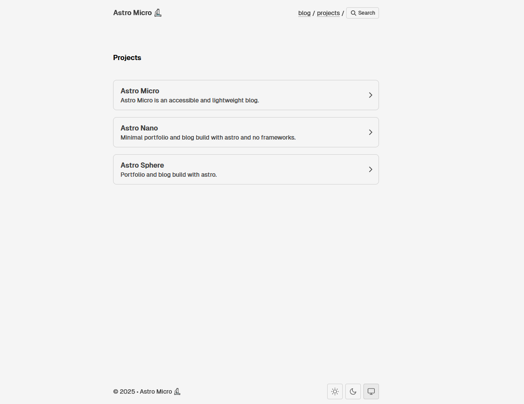This screenshot has width=524, height=404.
Task: Click the chevron on Astro Micro card
Action: pyautogui.click(x=370, y=95)
